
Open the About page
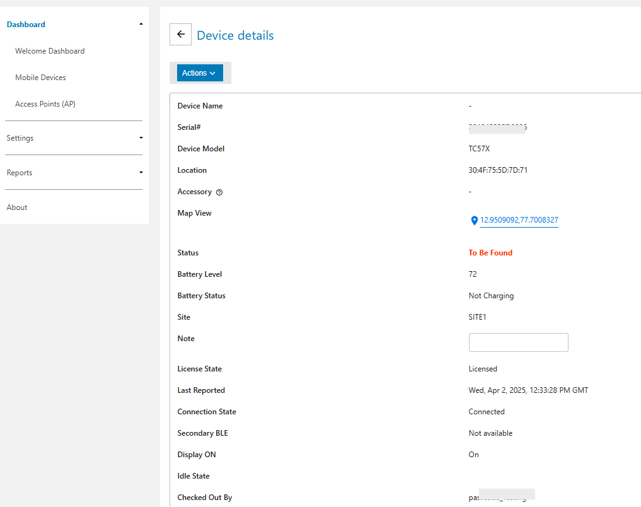pyautogui.click(x=17, y=207)
